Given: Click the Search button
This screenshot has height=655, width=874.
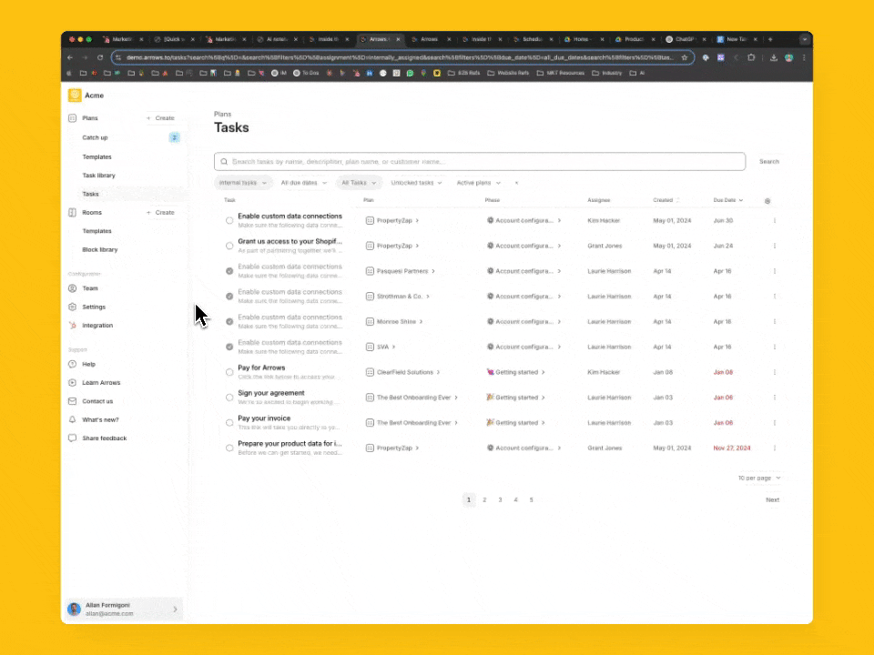Looking at the screenshot, I should click(769, 162).
